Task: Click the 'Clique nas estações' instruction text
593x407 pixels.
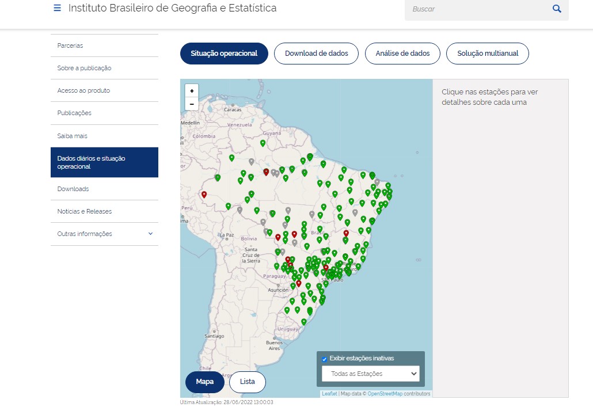Action: click(x=490, y=97)
